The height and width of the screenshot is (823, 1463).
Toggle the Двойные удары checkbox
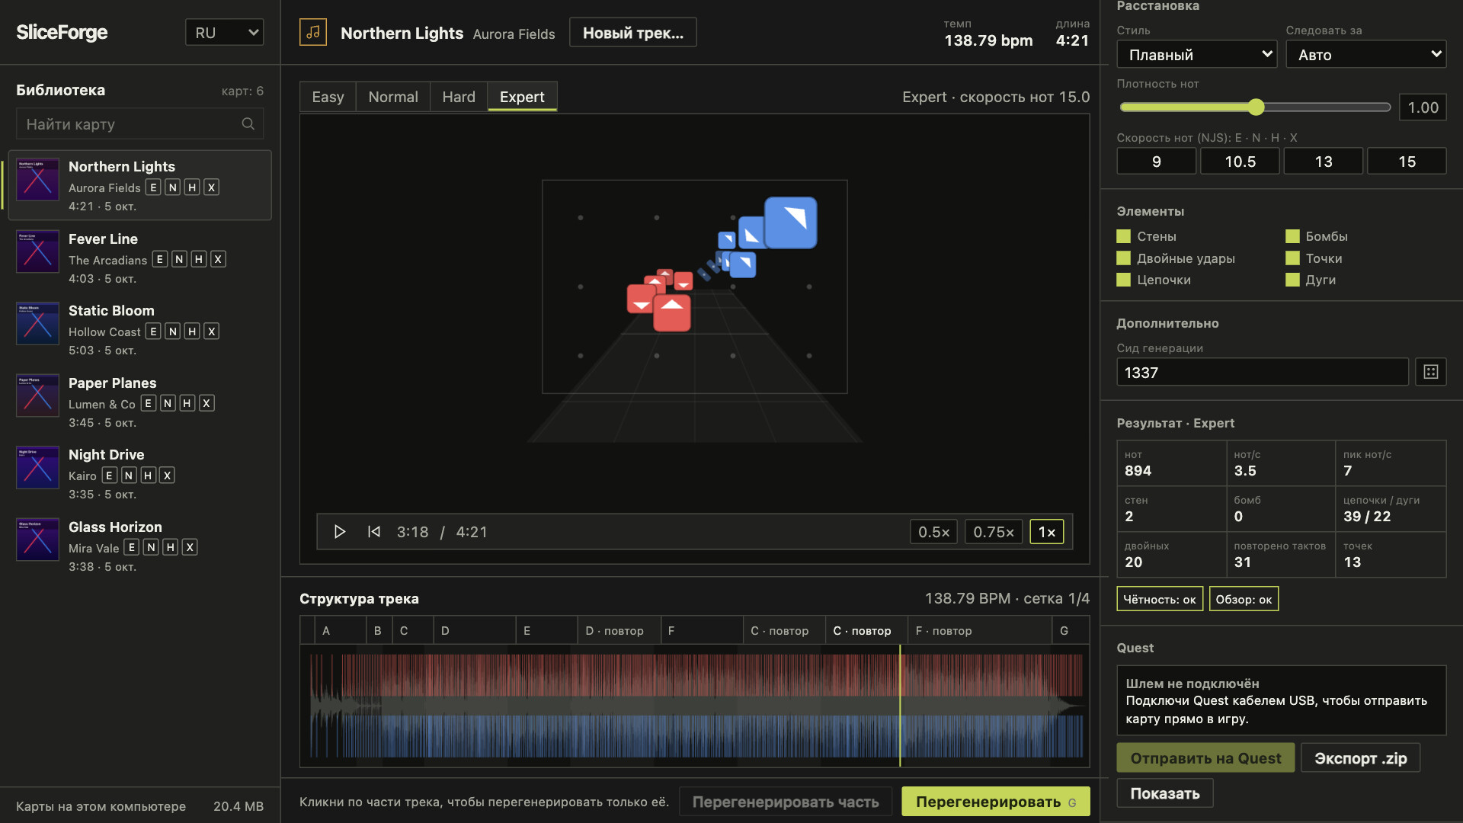(1123, 258)
